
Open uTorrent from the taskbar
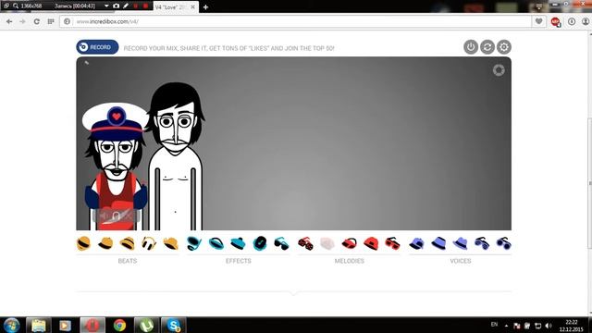[x=146, y=326]
